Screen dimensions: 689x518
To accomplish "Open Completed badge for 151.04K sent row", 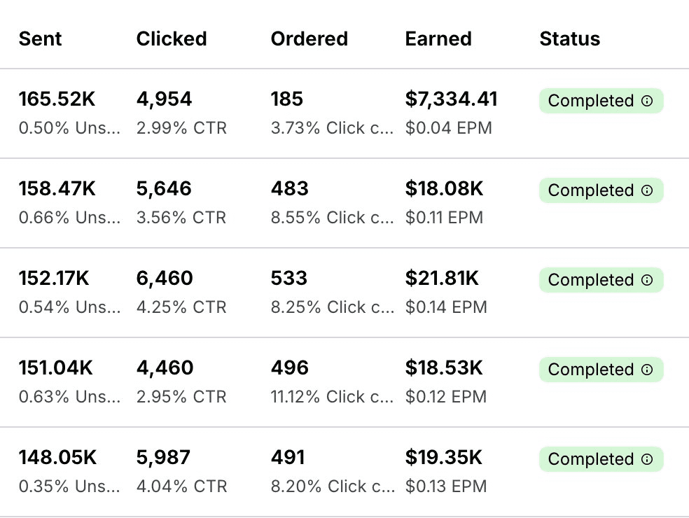I will tap(601, 370).
